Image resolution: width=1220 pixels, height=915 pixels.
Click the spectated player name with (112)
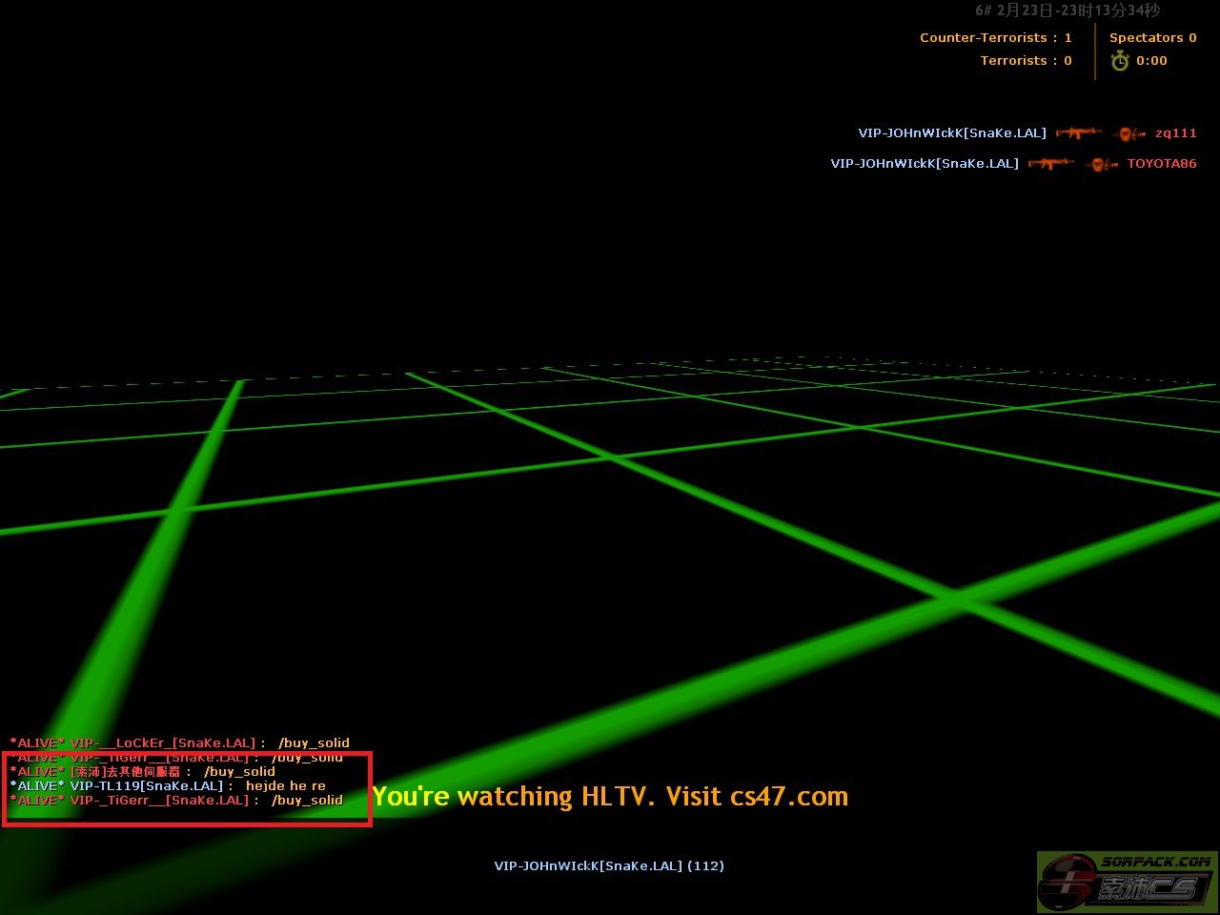point(608,865)
